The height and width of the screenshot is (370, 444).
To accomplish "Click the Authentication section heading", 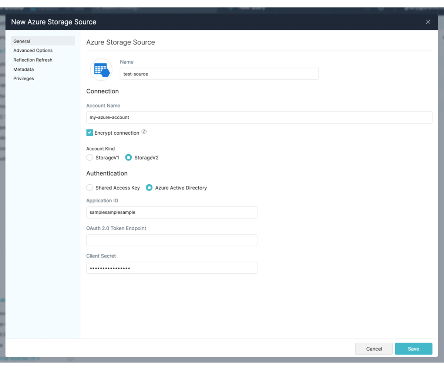I will 107,173.
